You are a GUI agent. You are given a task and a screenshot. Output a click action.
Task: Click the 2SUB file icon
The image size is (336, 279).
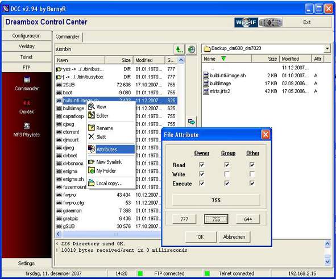click(x=59, y=85)
